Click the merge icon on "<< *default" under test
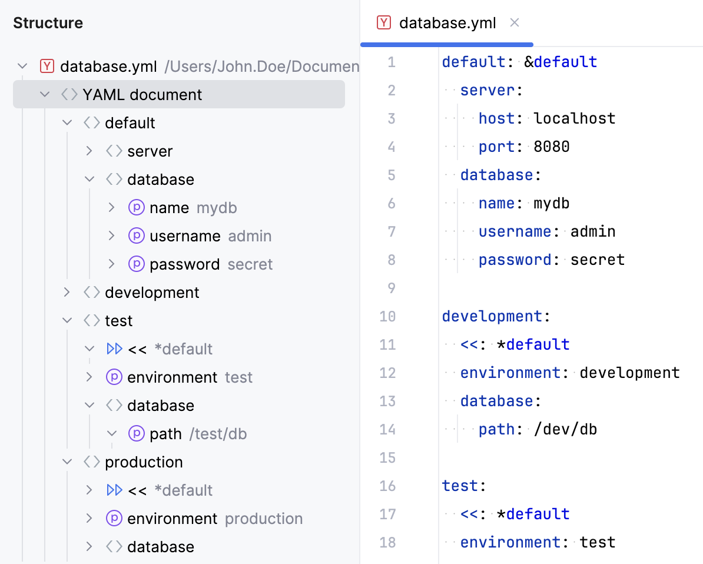This screenshot has width=703, height=564. (x=115, y=349)
